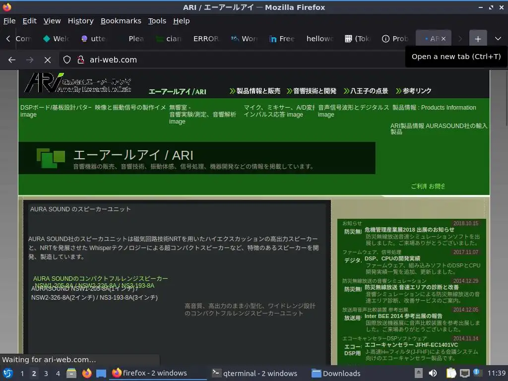
Task: Open the Bookmarks menu
Action: [x=121, y=21]
